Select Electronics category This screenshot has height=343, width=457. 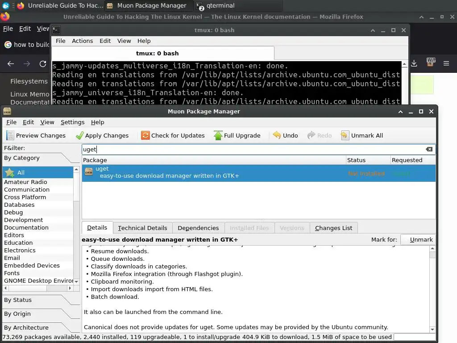[x=38, y=250]
